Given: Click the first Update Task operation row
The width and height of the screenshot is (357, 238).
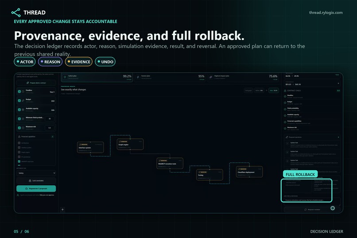Looking at the screenshot, I should coord(312,144).
